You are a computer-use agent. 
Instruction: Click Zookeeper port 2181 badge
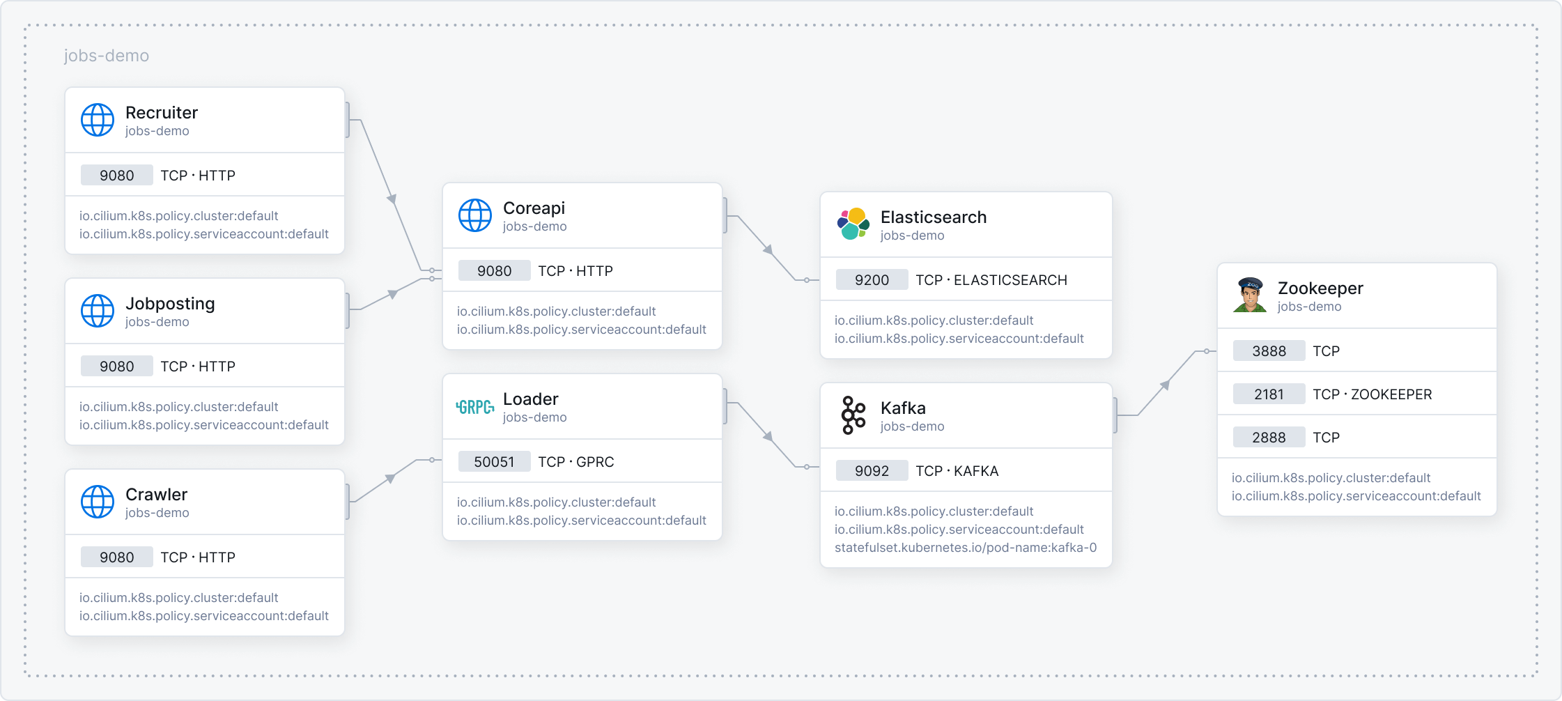1269,394
